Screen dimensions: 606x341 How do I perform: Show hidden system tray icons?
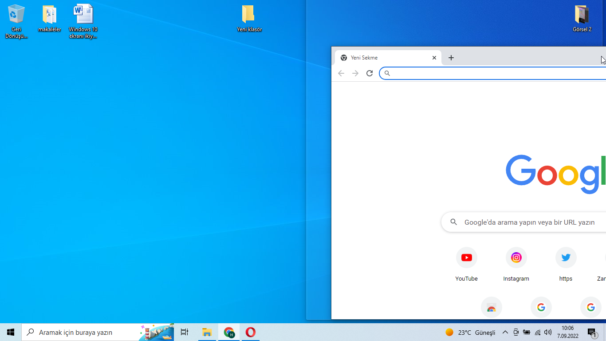[x=505, y=332]
